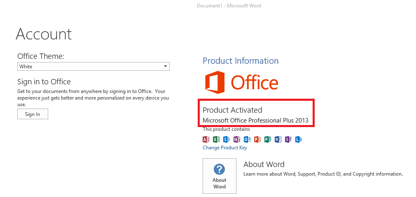Click the 'This product contains' text
The height and width of the screenshot is (197, 416).
tap(226, 129)
